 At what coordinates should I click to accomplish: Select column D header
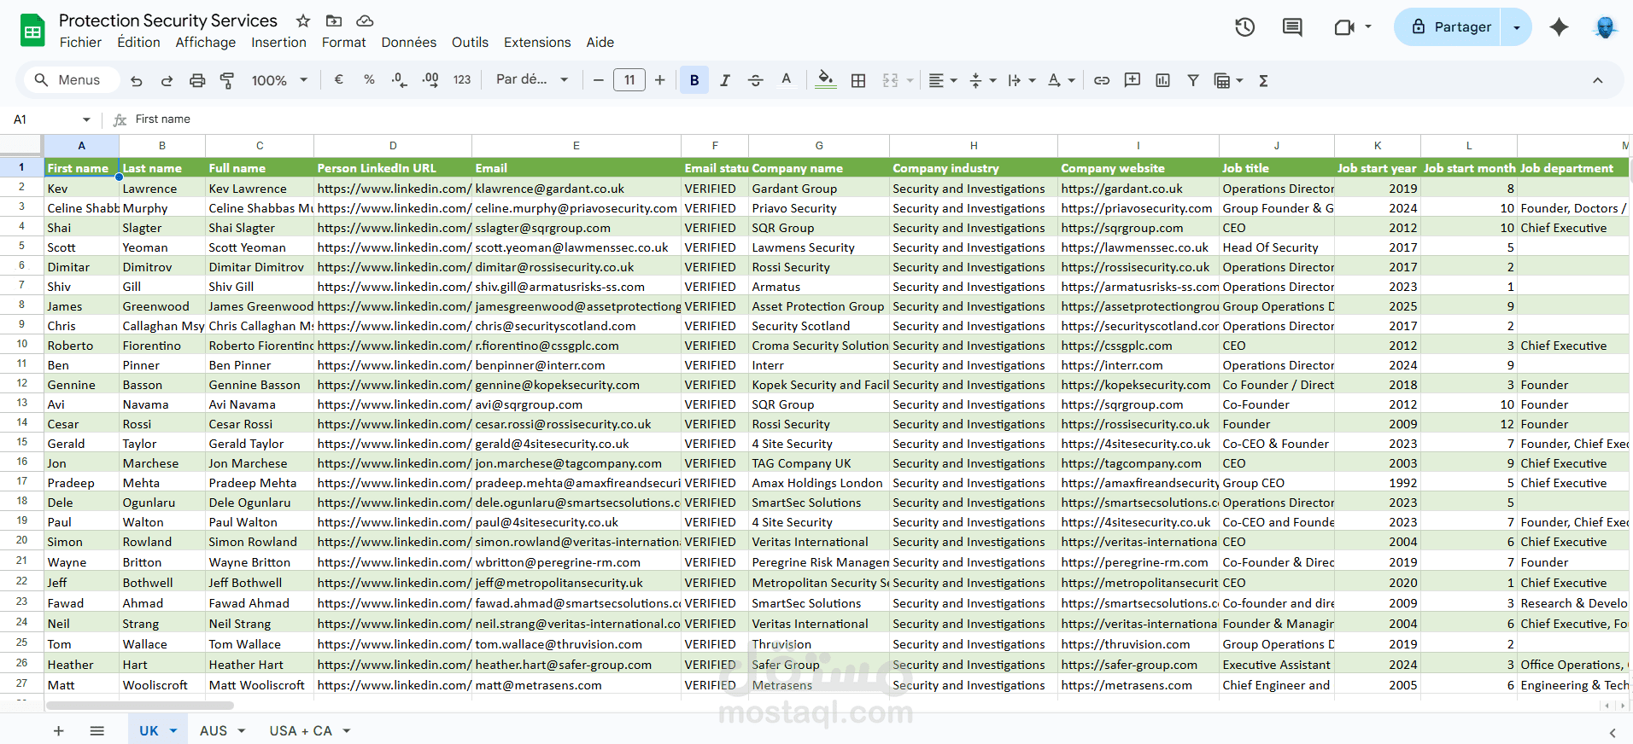pyautogui.click(x=393, y=145)
